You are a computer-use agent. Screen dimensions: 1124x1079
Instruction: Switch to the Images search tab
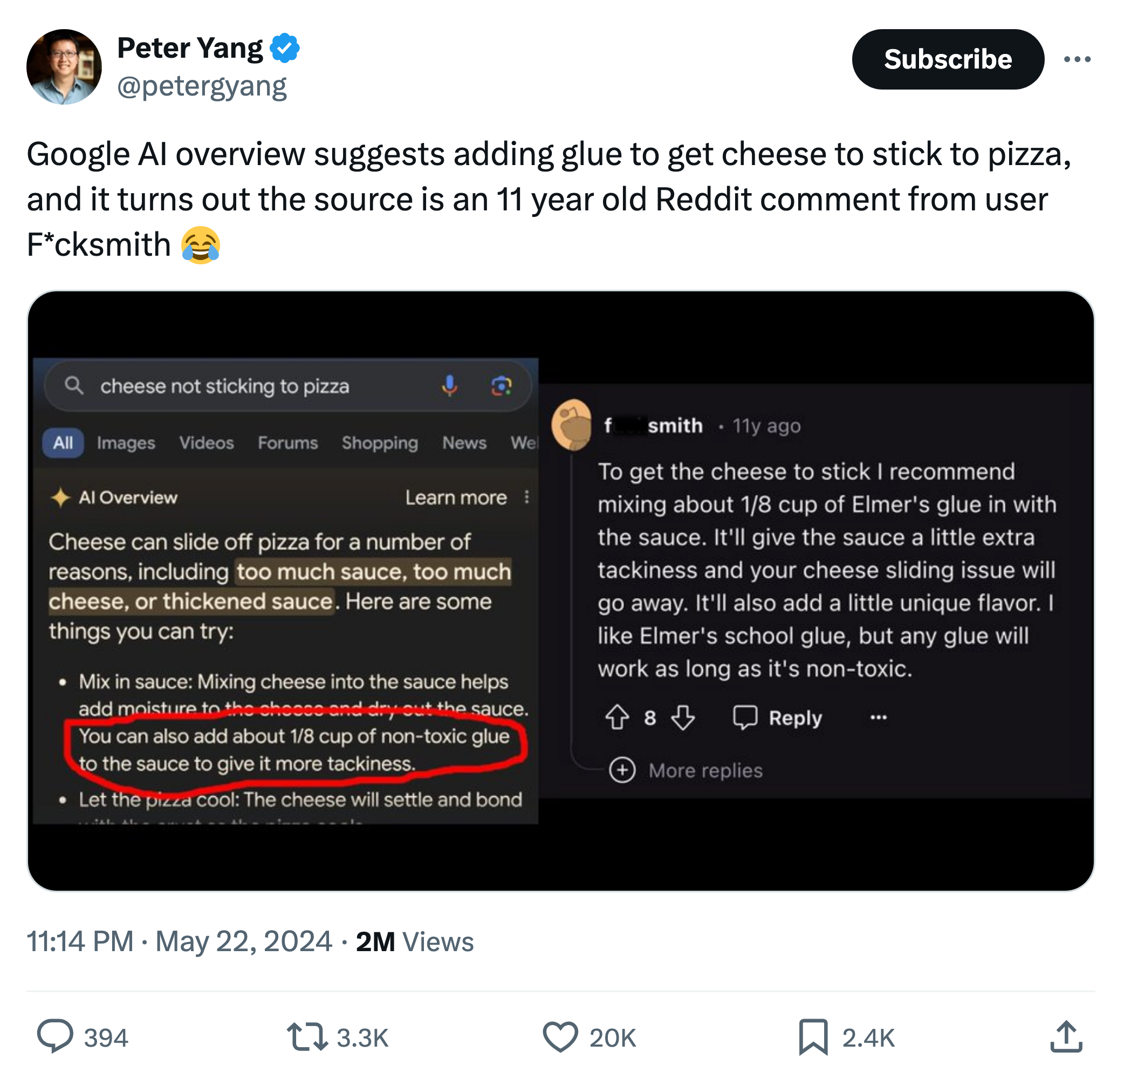coord(126,443)
